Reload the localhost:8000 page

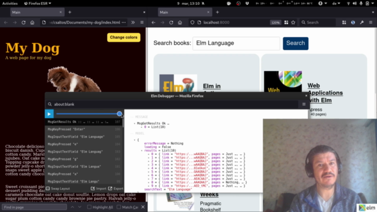pyautogui.click(x=171, y=22)
